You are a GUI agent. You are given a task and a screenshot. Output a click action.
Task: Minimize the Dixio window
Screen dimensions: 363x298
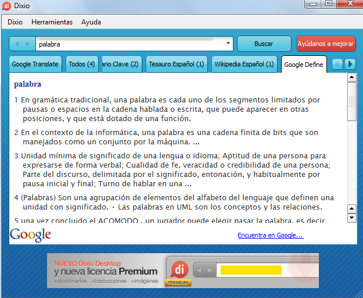click(313, 3)
